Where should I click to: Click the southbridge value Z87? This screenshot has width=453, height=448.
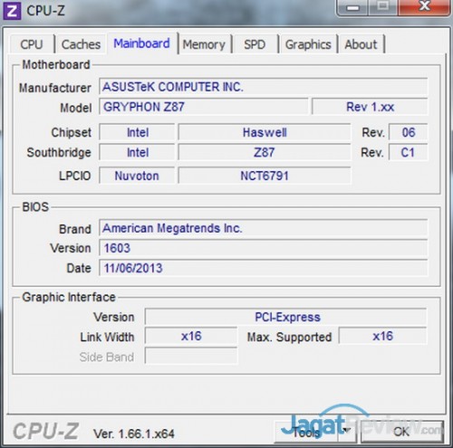click(265, 152)
